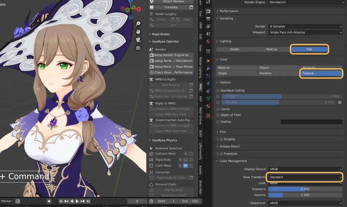Click the delete icon on the Collision Mesh row
This screenshot has width=347, height=207.
[191, 154]
